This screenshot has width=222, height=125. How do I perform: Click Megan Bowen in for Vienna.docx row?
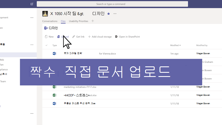pos(203,53)
